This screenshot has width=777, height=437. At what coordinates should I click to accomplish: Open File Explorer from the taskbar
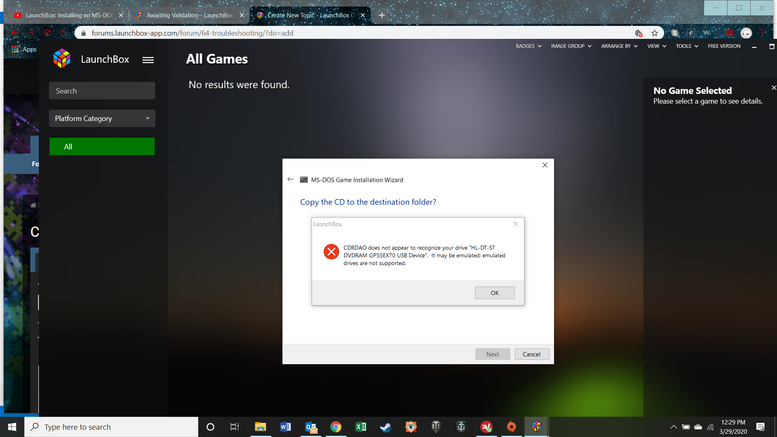click(260, 427)
